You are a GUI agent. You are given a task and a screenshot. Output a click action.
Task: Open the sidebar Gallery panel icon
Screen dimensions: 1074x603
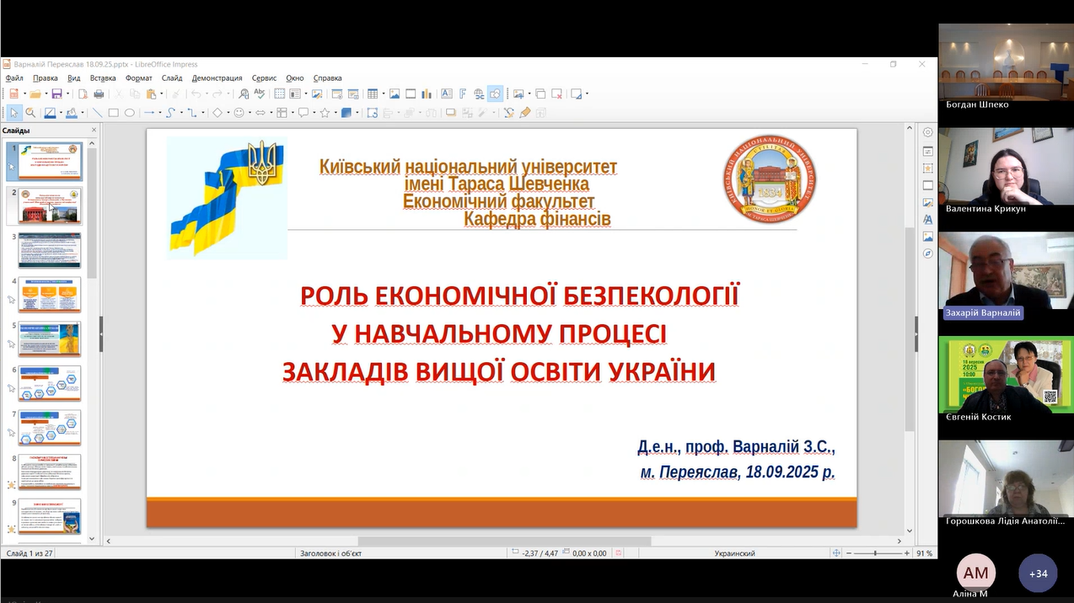927,237
